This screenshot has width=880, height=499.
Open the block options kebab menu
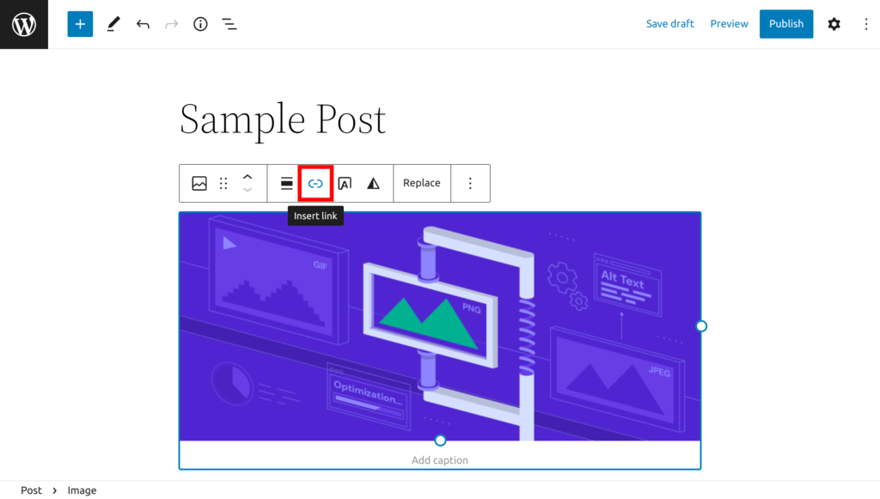click(x=470, y=183)
